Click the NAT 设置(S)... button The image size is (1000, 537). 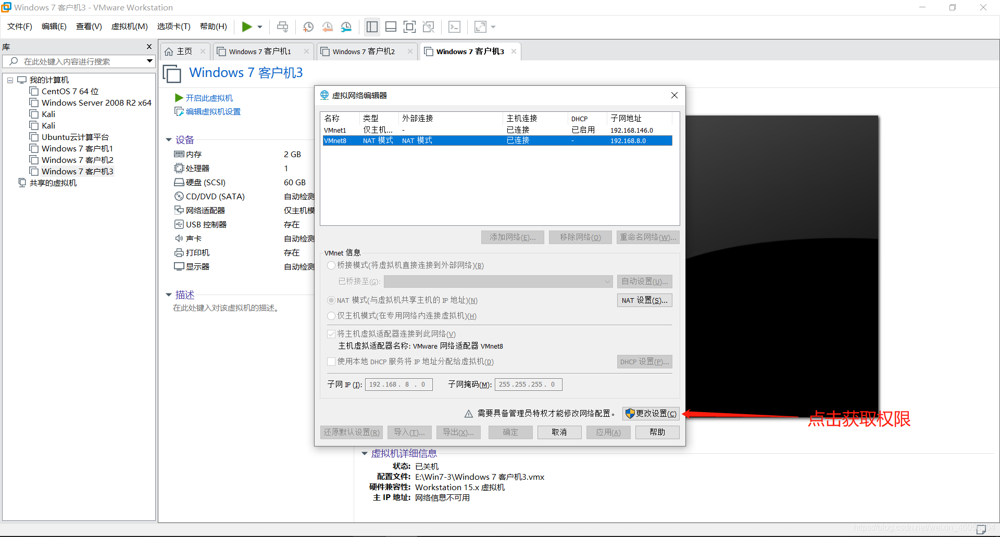click(645, 300)
